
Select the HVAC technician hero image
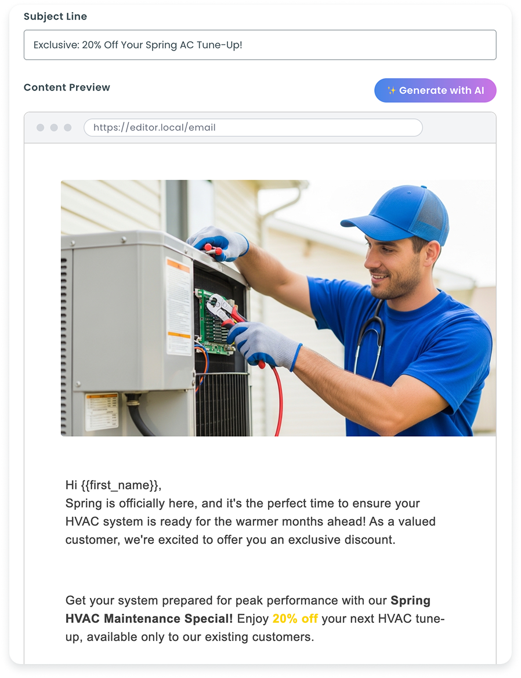(278, 308)
